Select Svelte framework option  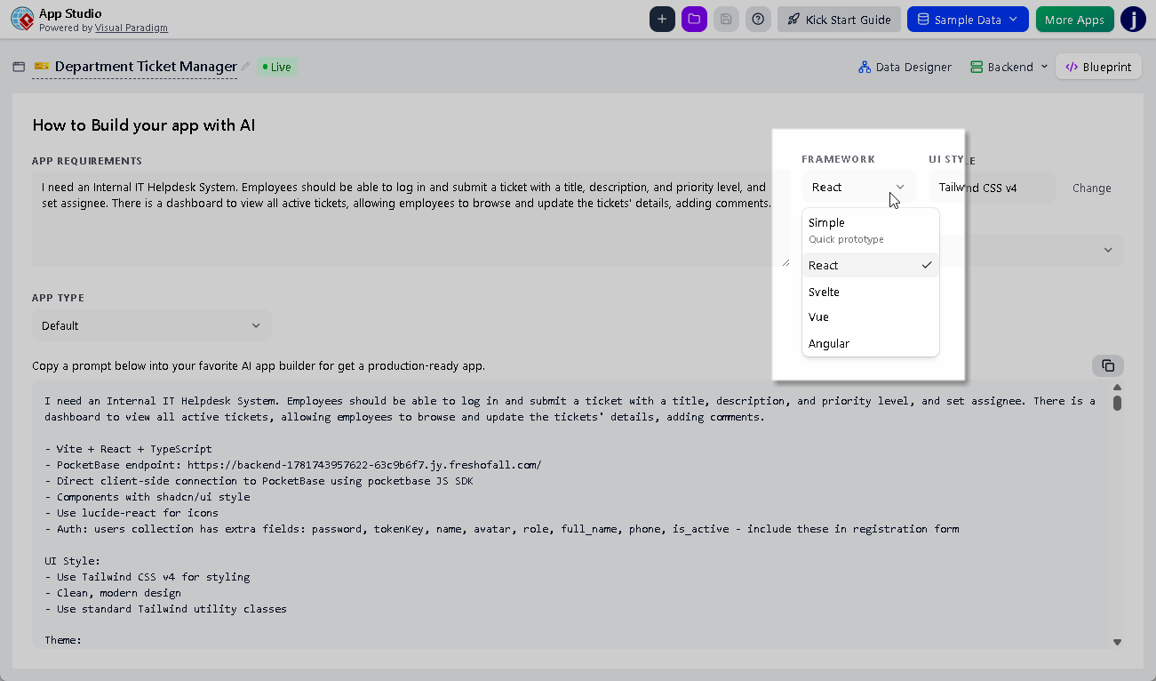[870, 292]
